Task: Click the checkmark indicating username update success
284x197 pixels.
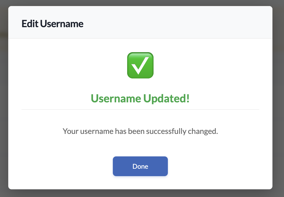Action: point(140,65)
